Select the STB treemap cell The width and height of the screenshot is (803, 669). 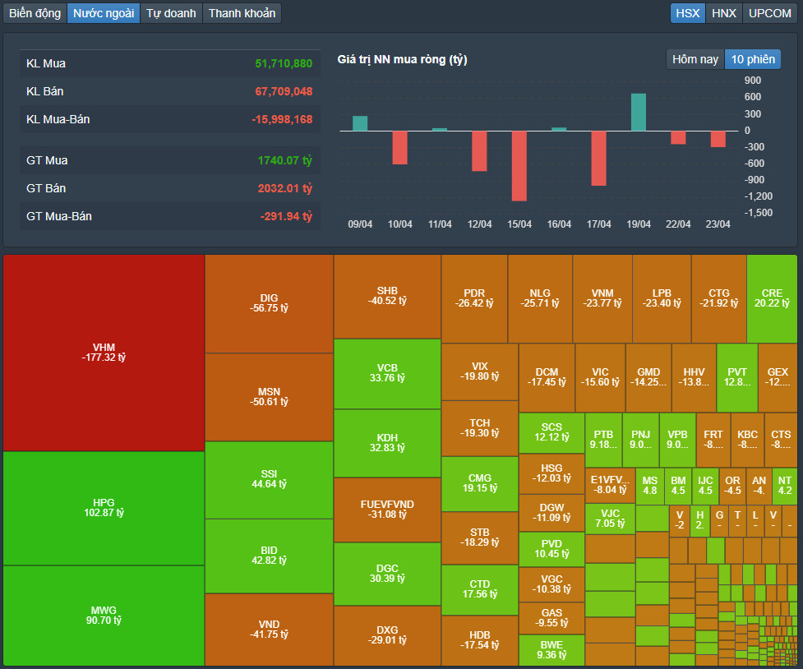480,538
